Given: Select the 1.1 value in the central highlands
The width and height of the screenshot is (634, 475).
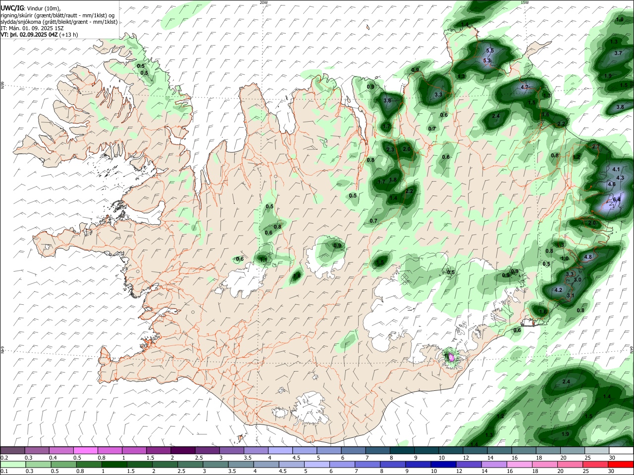Looking at the screenshot, I should click(264, 259).
